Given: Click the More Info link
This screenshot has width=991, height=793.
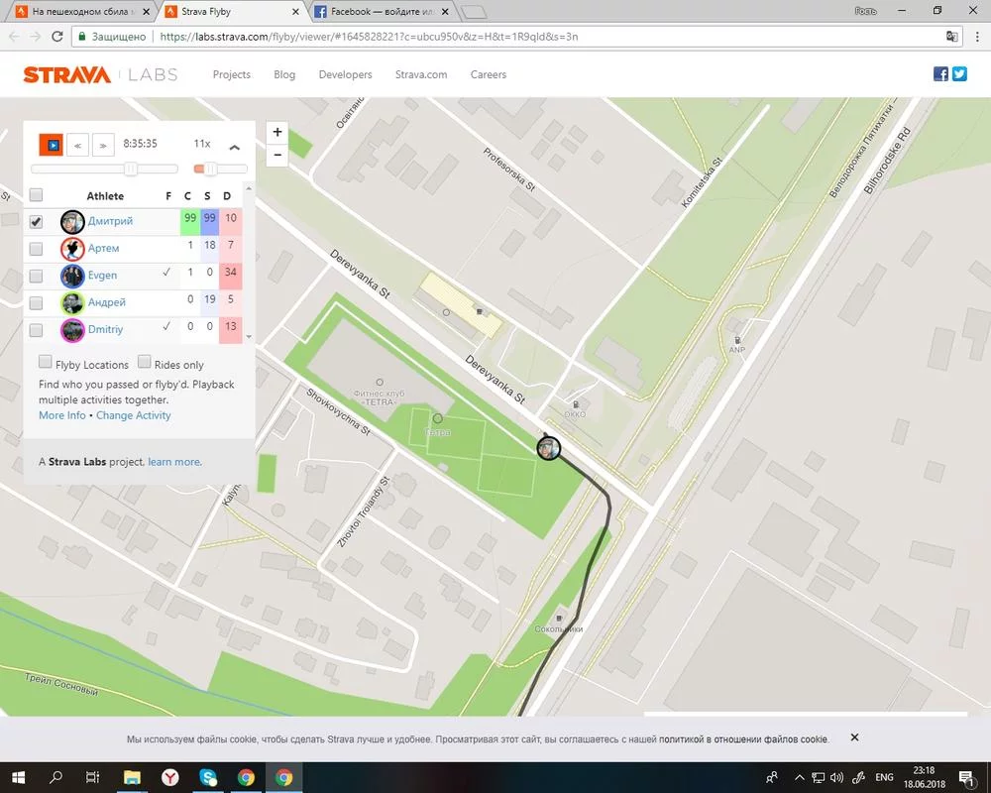Looking at the screenshot, I should pyautogui.click(x=61, y=415).
